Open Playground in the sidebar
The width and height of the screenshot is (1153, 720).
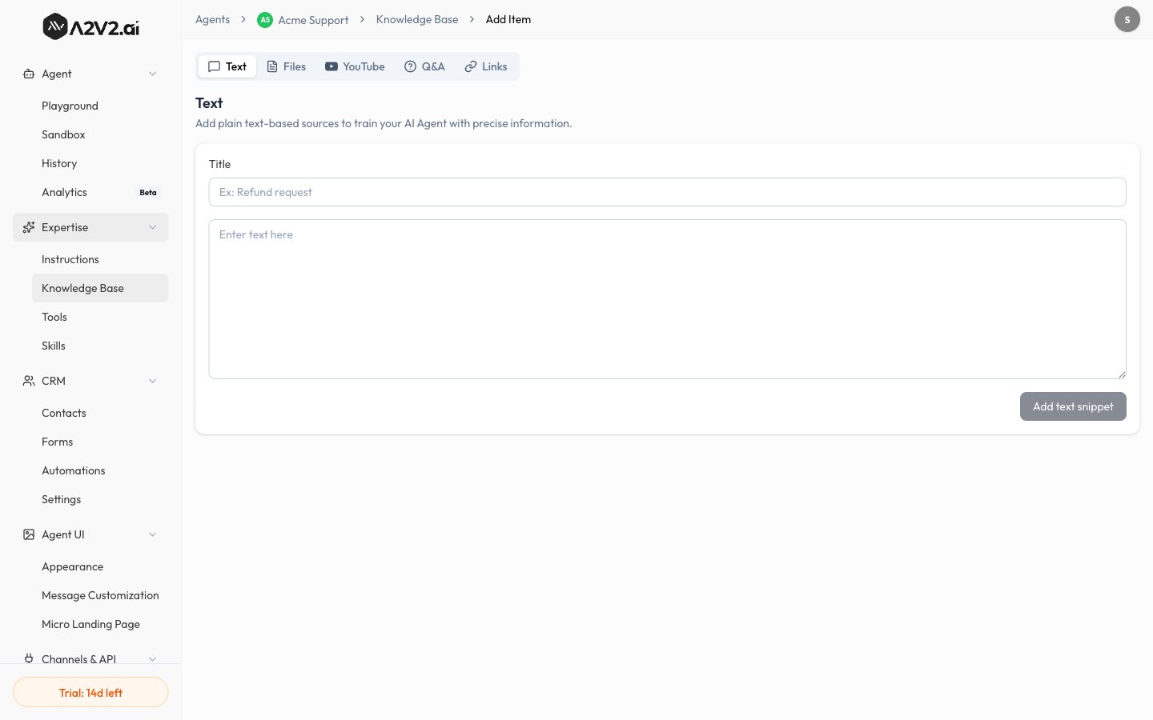(x=100, y=106)
